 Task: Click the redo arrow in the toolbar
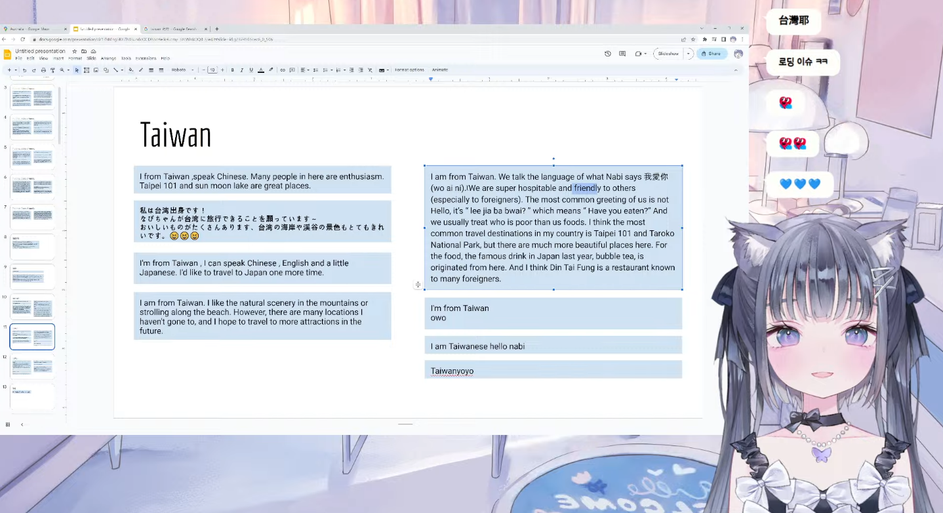point(33,70)
